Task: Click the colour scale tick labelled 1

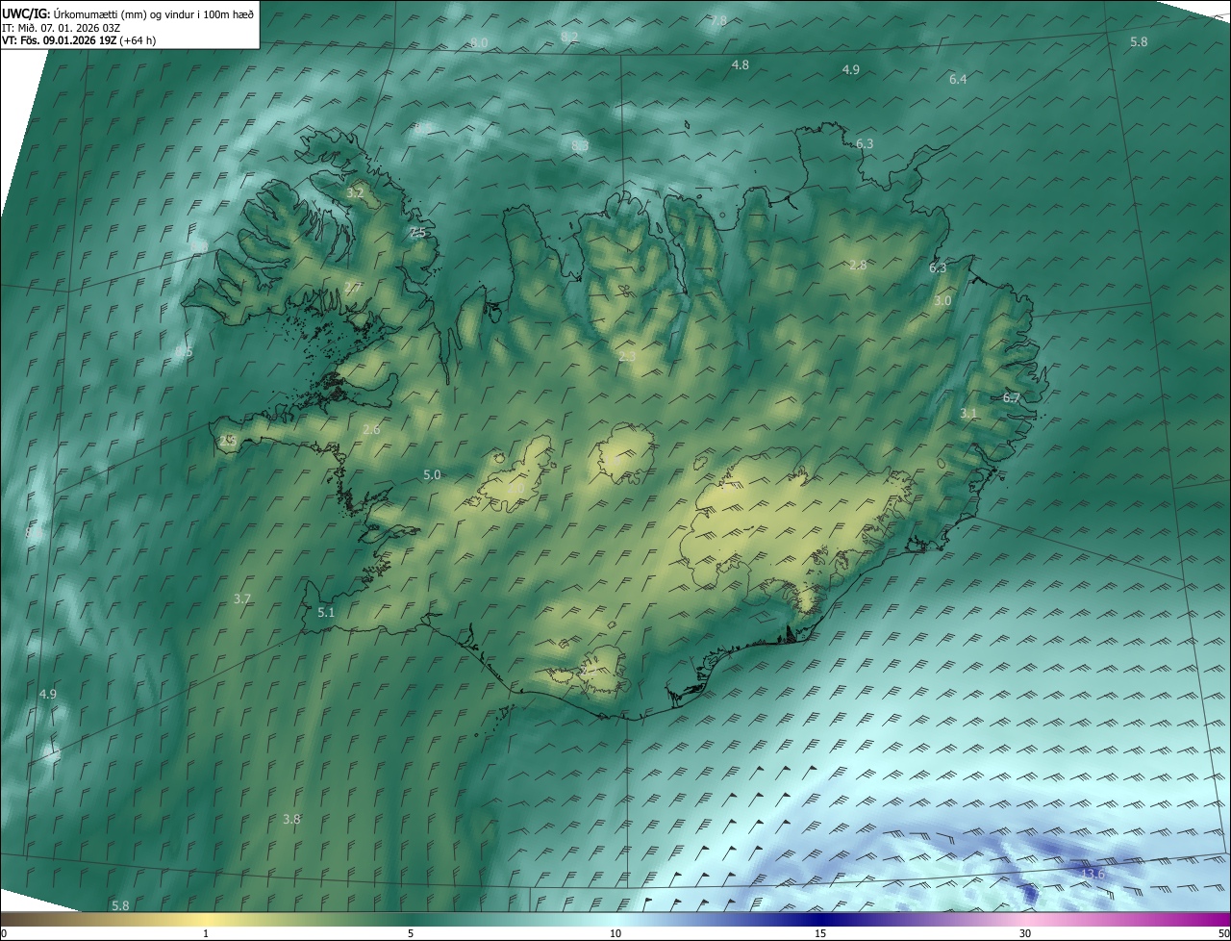Action: coord(206,934)
